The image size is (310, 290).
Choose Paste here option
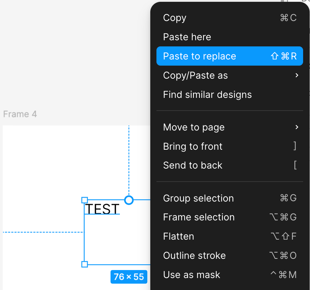pos(230,37)
